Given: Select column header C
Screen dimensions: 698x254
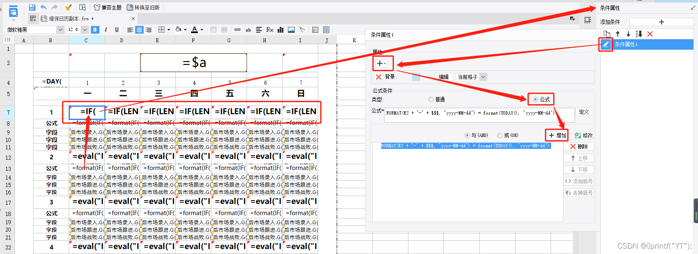Looking at the screenshot, I should pyautogui.click(x=86, y=40).
